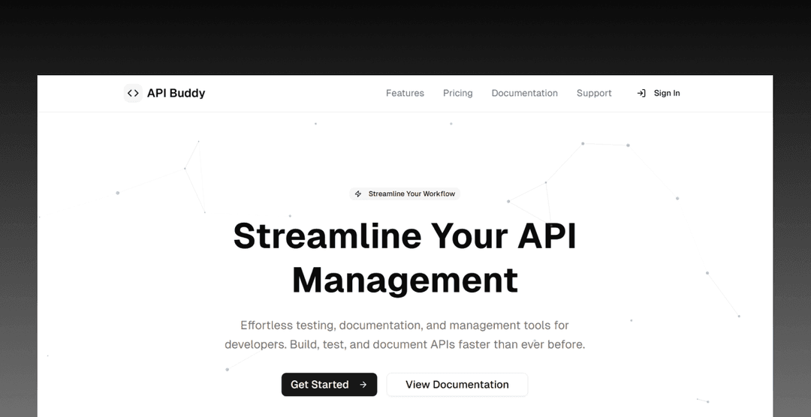Select the Support navigation item
Image resolution: width=811 pixels, height=417 pixels.
point(594,93)
